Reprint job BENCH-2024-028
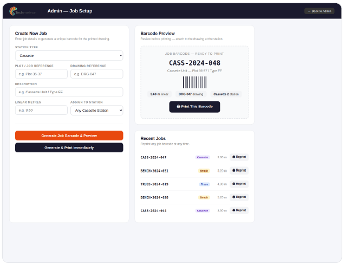345x264 pixels. point(239,197)
